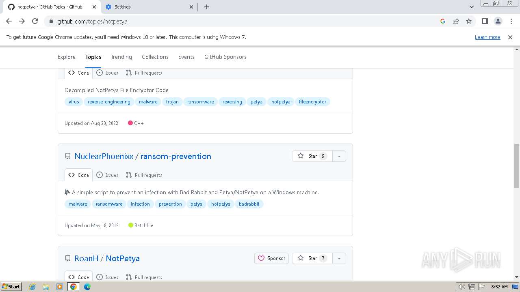
Task: Open the Windows Start menu
Action: (x=11, y=286)
